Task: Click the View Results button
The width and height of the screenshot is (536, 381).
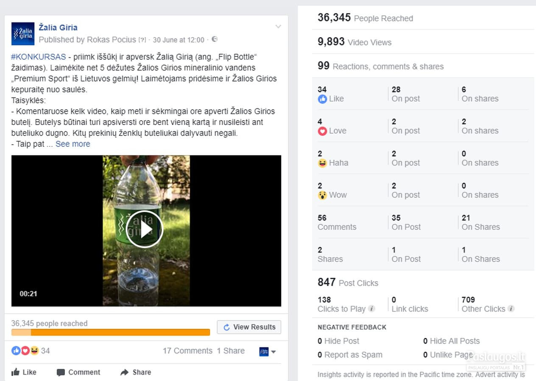Action: (x=249, y=327)
